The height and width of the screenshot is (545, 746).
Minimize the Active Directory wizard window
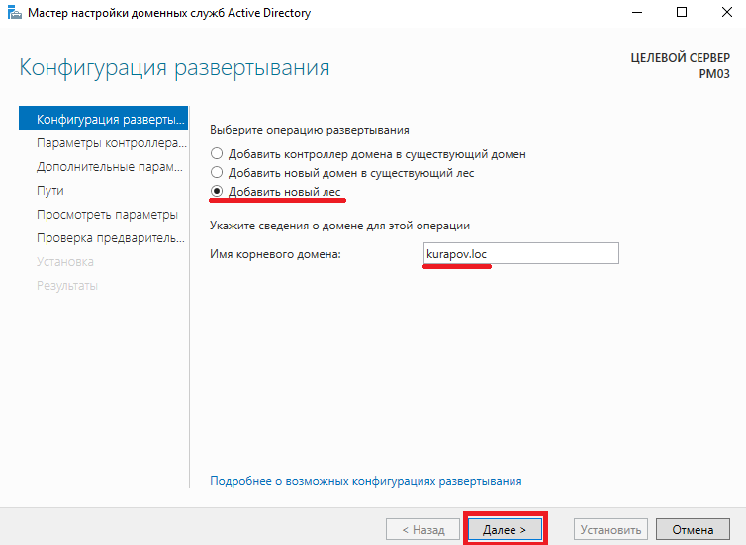click(x=636, y=13)
